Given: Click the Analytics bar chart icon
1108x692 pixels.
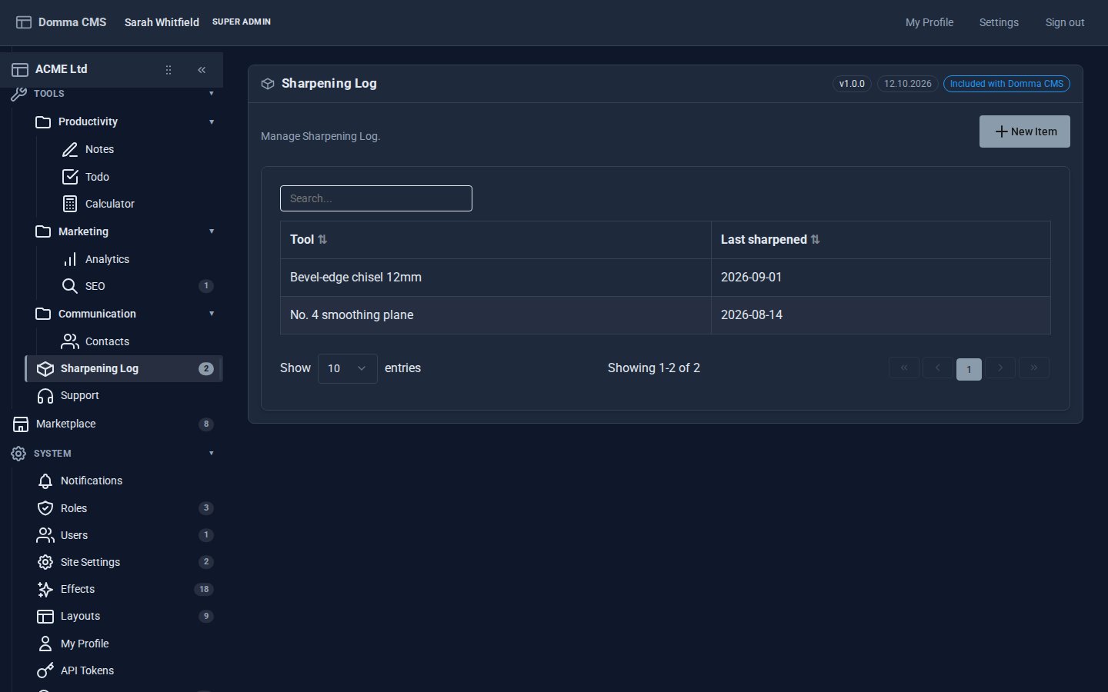Looking at the screenshot, I should 70,259.
